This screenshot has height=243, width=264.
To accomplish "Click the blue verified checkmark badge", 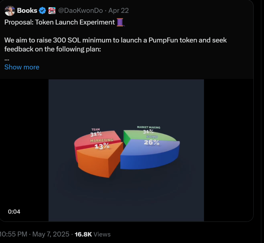I will point(42,11).
